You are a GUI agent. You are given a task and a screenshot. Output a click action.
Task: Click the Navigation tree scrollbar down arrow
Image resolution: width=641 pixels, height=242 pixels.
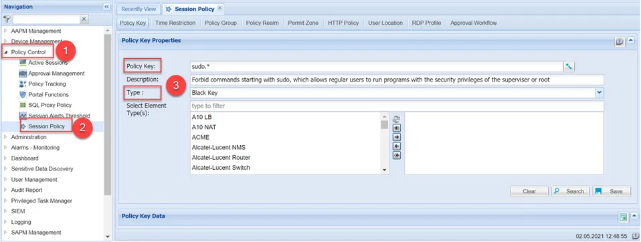[108, 236]
